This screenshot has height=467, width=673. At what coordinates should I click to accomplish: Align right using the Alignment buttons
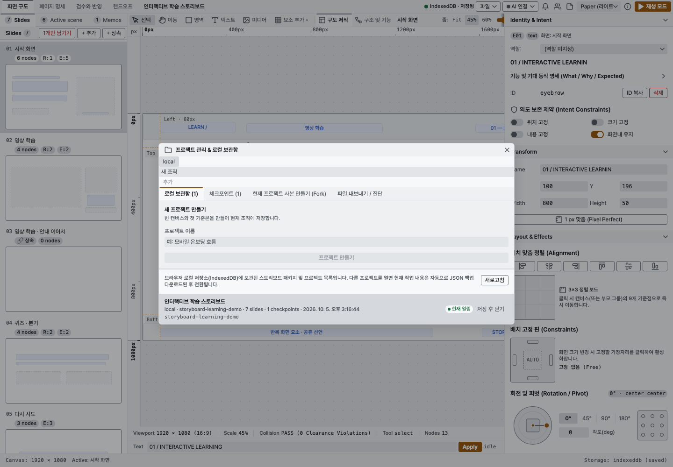(576, 266)
